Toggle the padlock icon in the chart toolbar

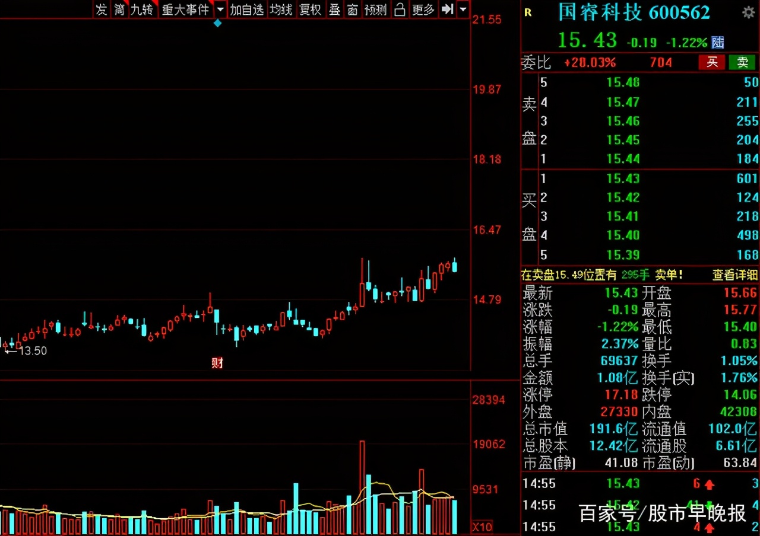400,9
